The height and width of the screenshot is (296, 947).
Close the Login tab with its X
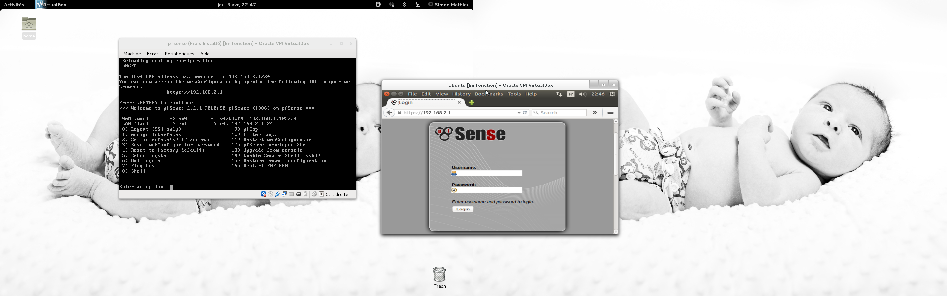(459, 103)
